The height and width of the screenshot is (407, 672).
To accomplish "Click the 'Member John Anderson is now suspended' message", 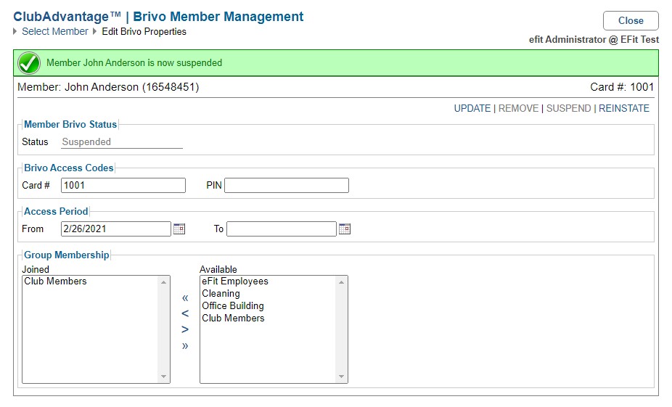I will 134,63.
